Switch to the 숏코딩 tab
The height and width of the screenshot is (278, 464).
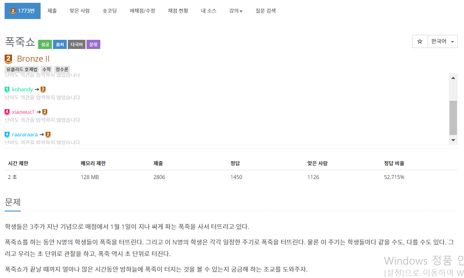point(109,11)
